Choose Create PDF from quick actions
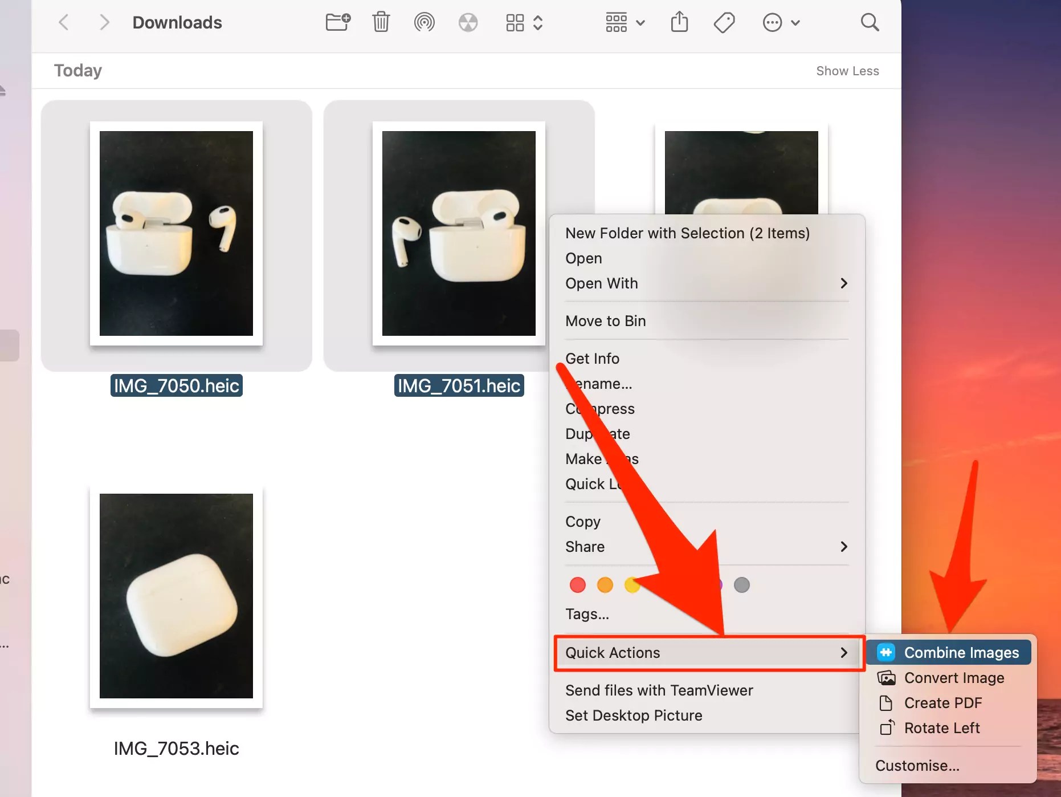The width and height of the screenshot is (1061, 797). tap(943, 703)
